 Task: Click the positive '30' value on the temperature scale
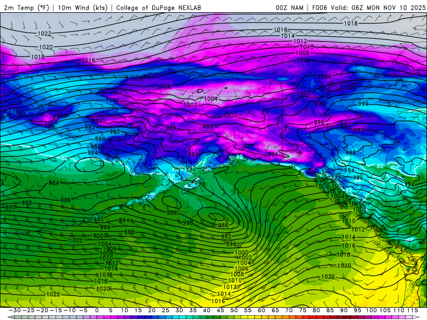coord(179,310)
